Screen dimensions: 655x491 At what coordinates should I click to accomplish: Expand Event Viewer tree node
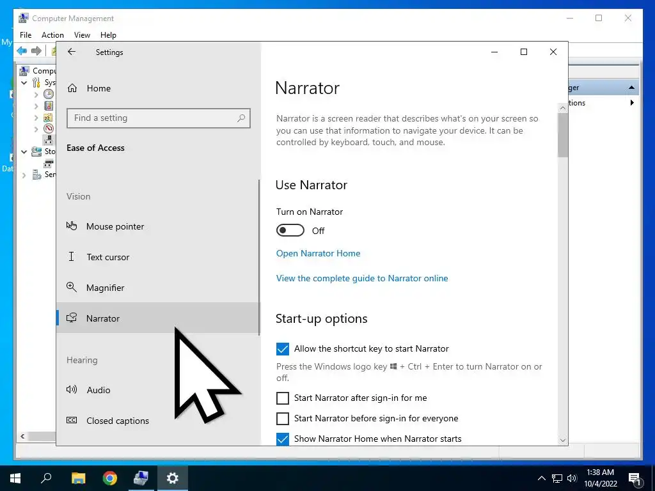pos(36,106)
